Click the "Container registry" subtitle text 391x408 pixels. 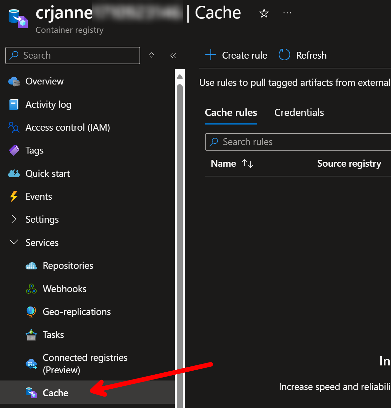(69, 30)
